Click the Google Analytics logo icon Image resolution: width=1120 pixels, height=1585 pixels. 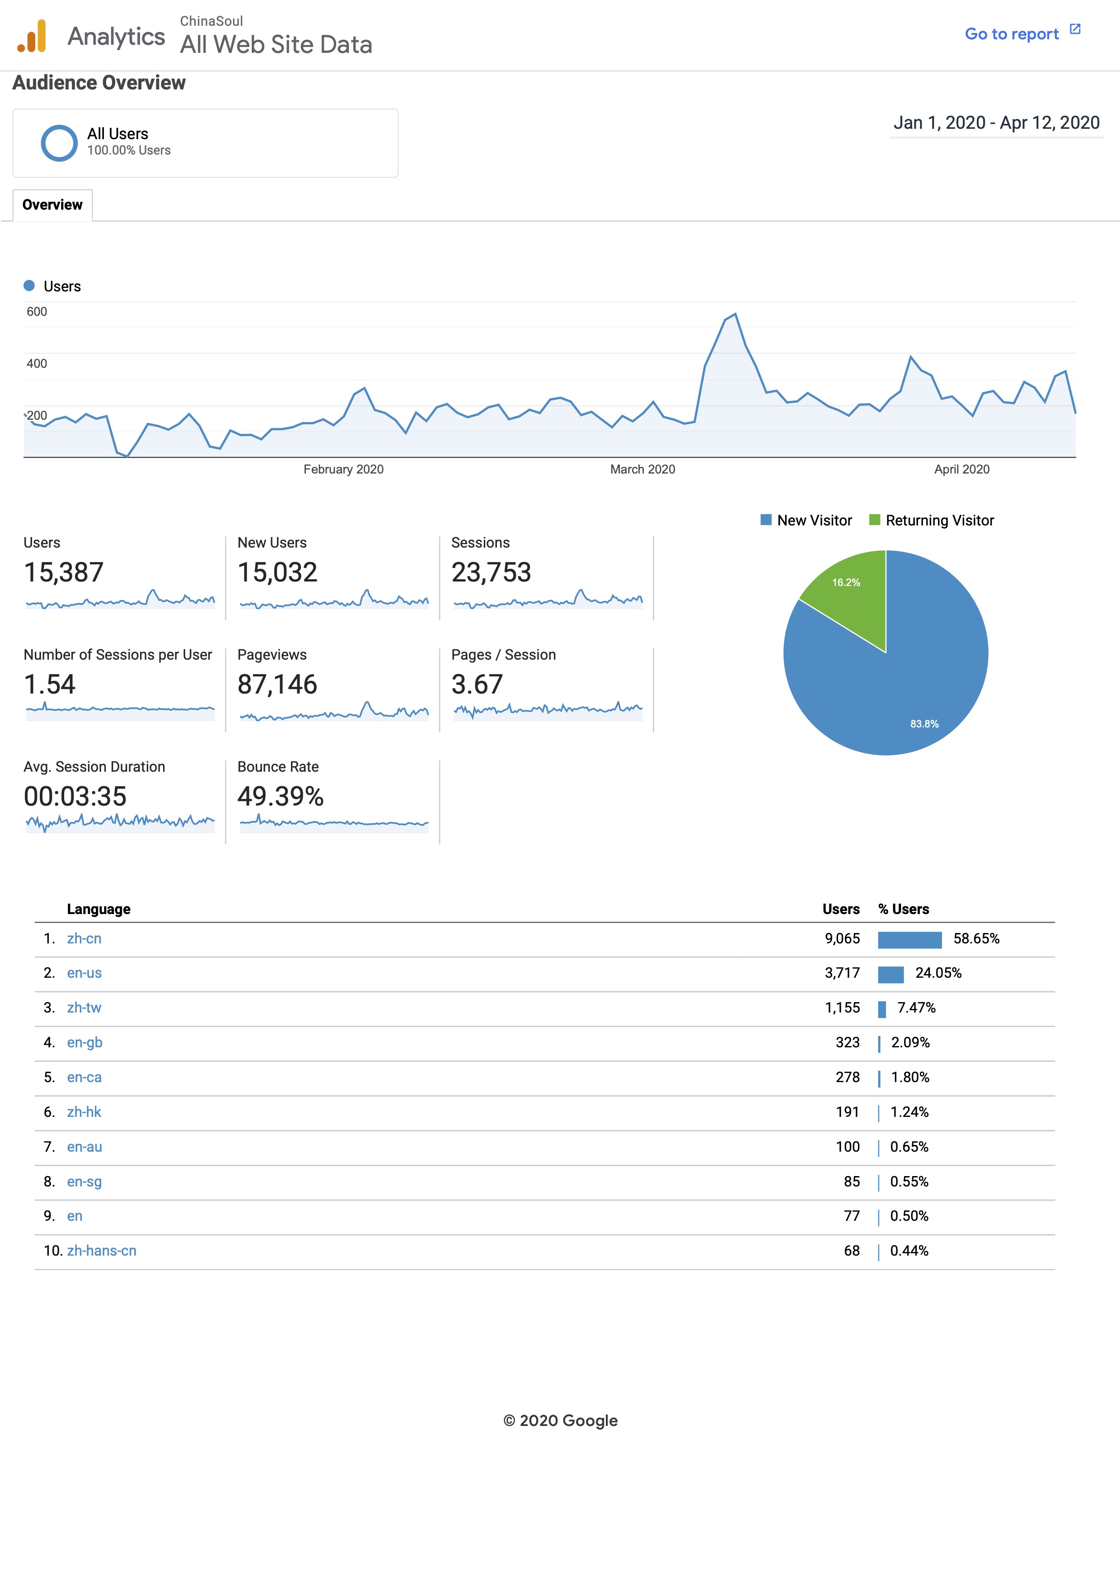(32, 36)
